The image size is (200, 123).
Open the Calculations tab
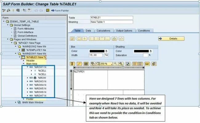click(103, 31)
